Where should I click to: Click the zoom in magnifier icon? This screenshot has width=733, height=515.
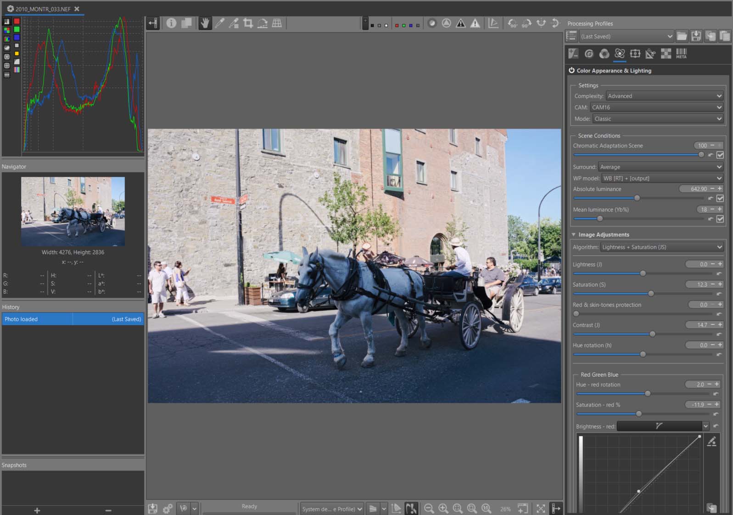click(x=443, y=508)
